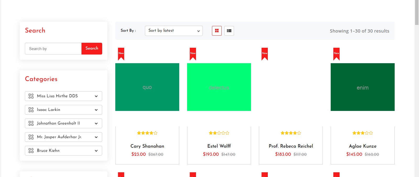419x177 pixels.
Task: Click Showing 1–30 of 30 results text
Action: (x=360, y=31)
